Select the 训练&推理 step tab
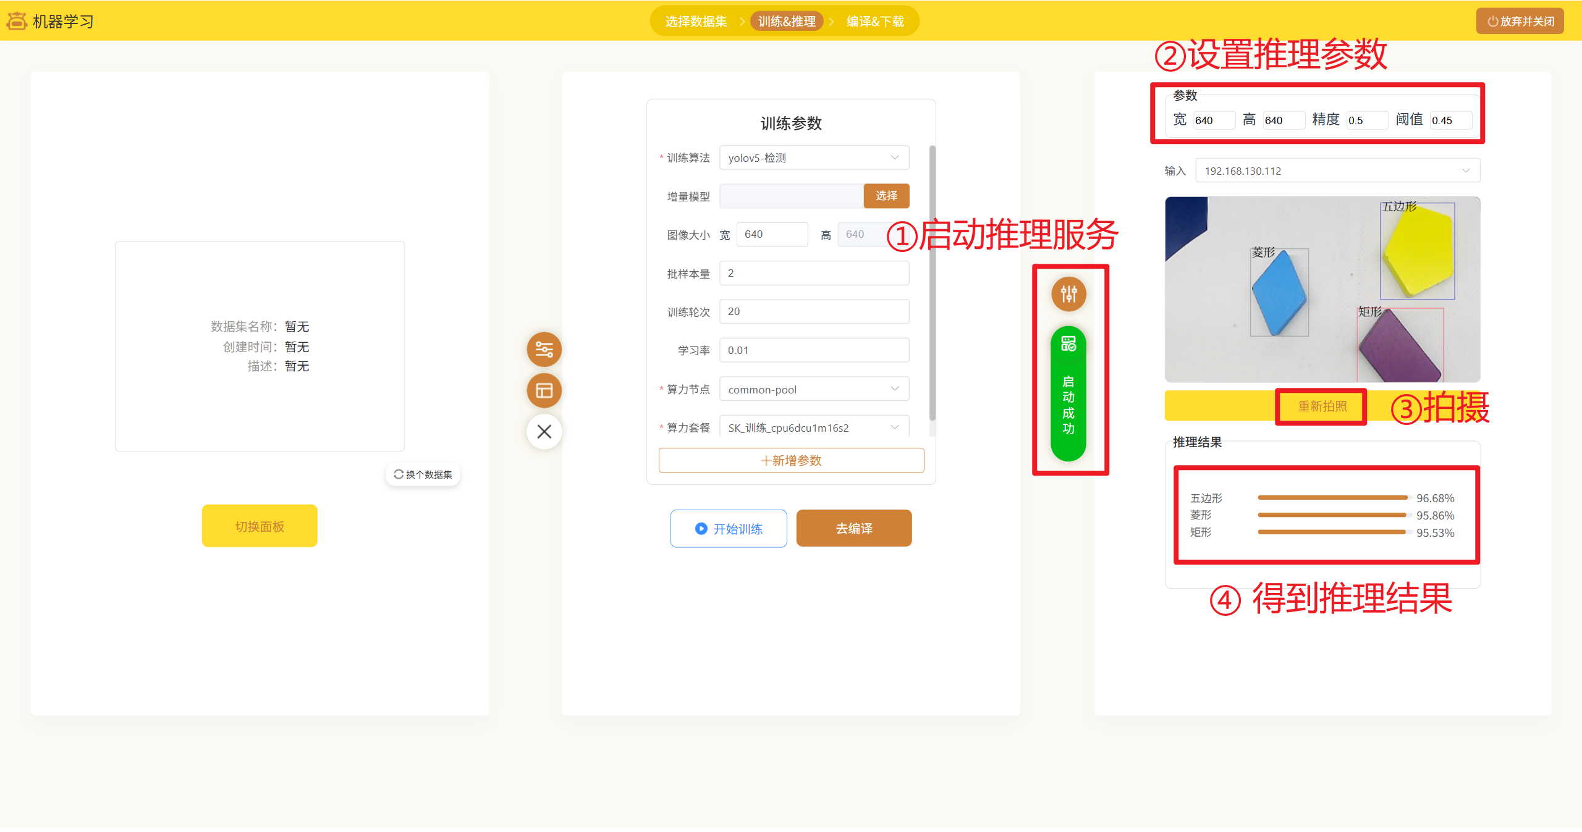The image size is (1582, 832). (787, 22)
